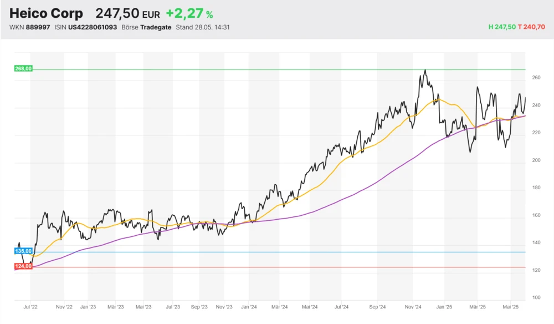Click the WKN 889997 identifier
This screenshot has height=324, width=554.
[x=29, y=27]
